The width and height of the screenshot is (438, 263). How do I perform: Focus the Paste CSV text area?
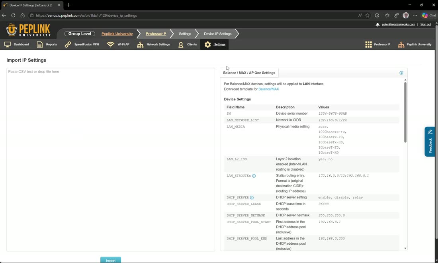pos(111,159)
